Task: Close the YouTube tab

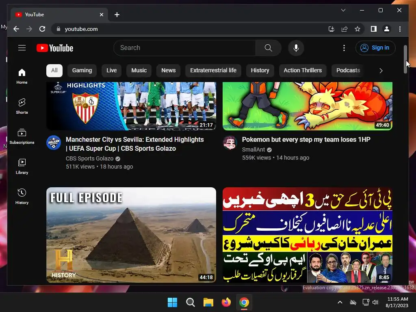Action: (x=101, y=15)
